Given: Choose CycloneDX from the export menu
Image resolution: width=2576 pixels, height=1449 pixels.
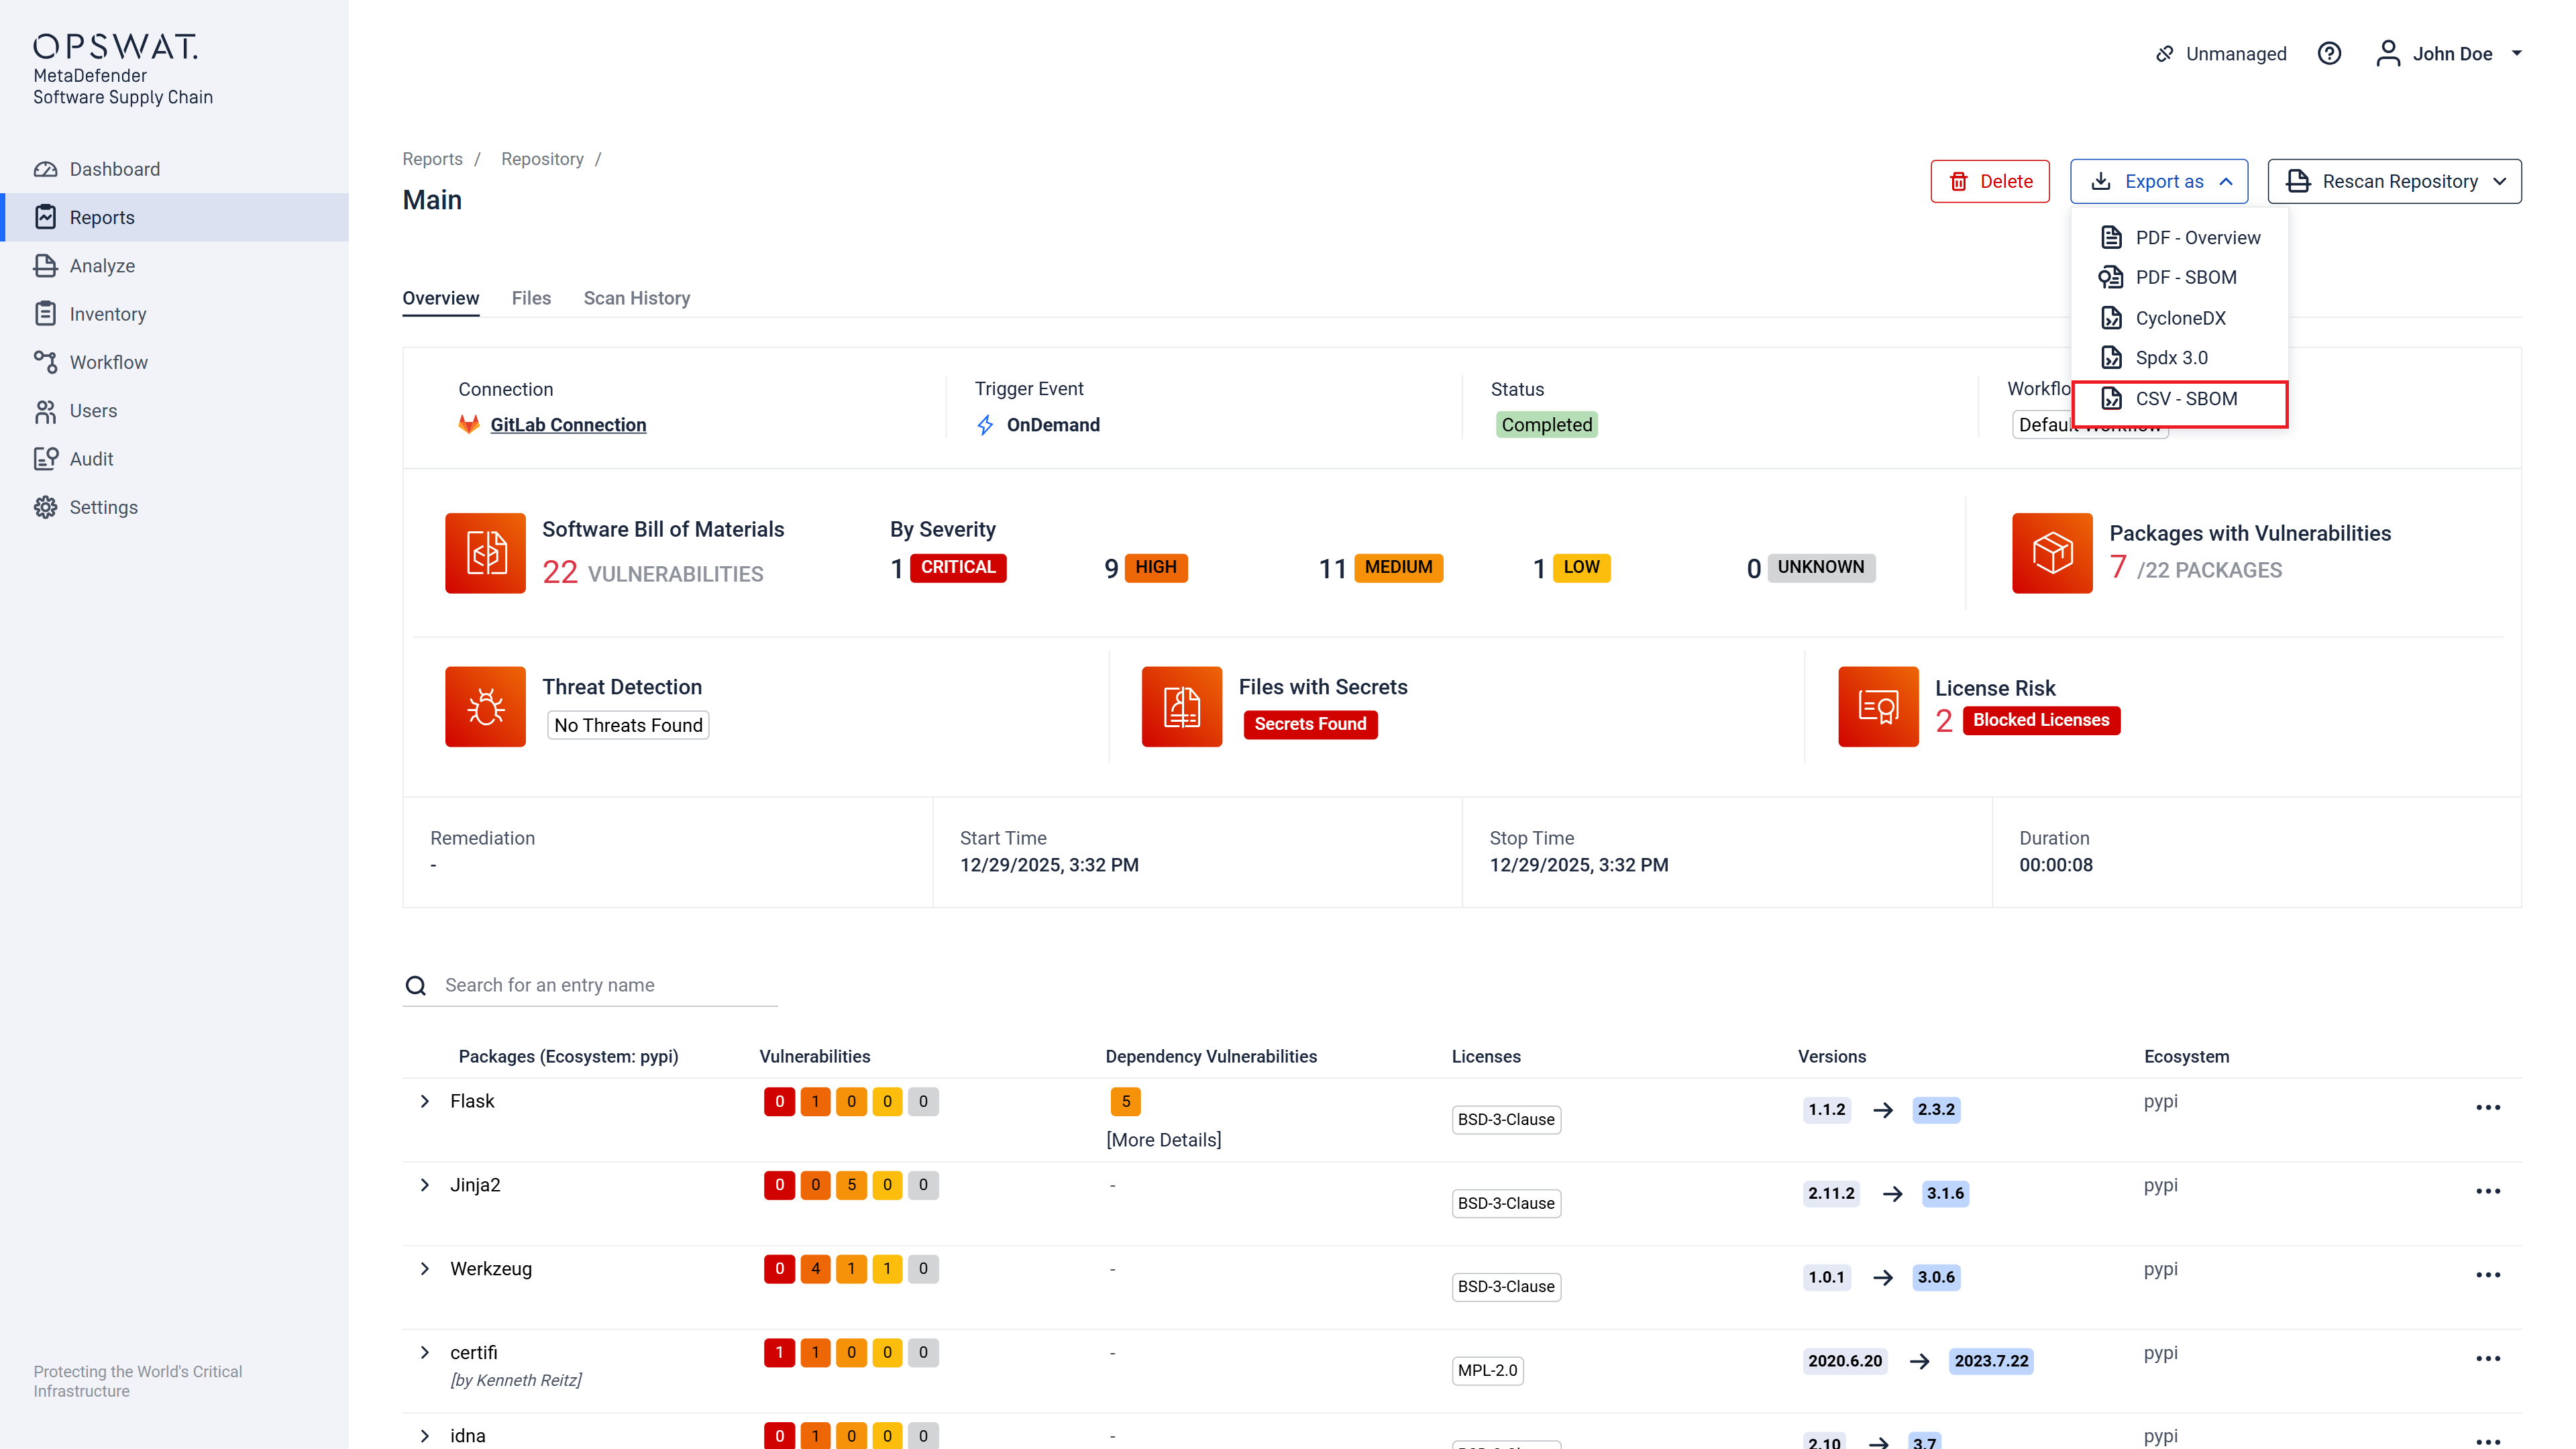Looking at the screenshot, I should tap(2180, 318).
